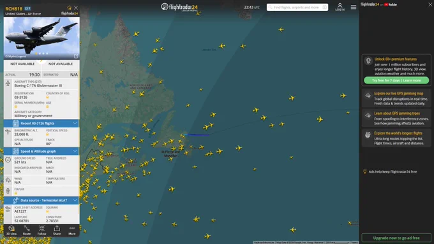Share flight RCH818
The width and height of the screenshot is (434, 244).
point(57,230)
